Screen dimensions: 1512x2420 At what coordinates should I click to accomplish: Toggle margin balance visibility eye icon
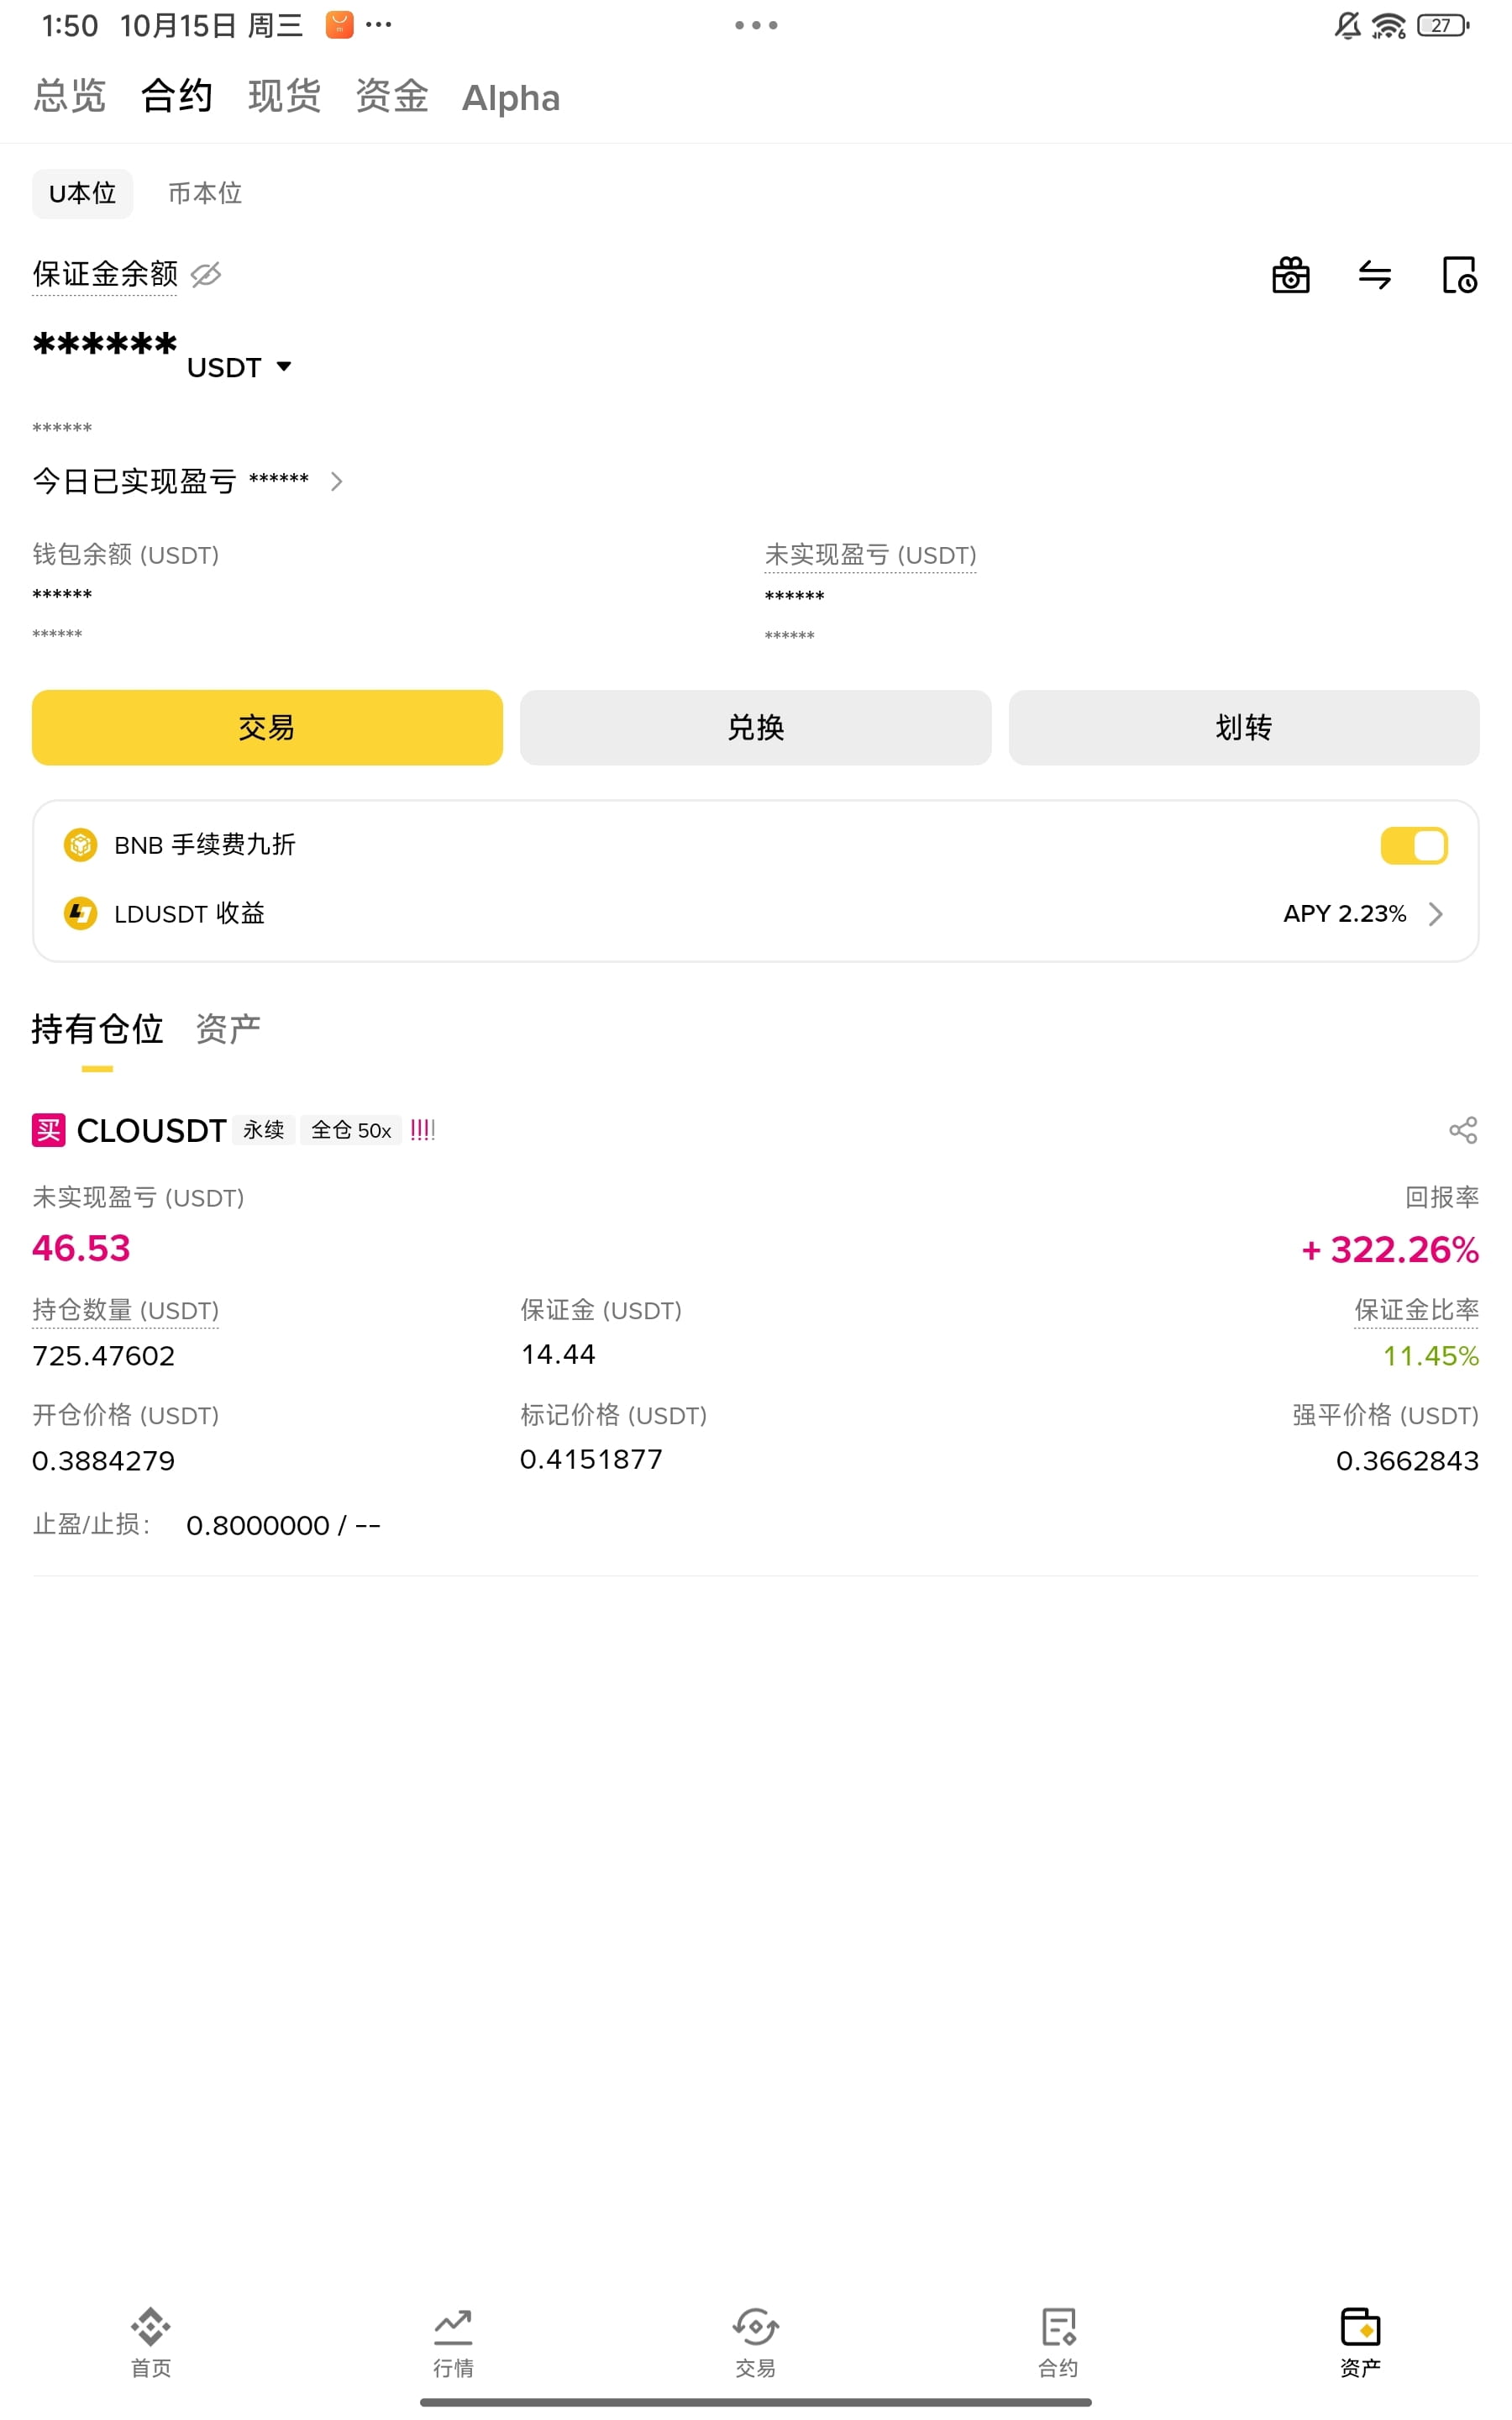click(206, 274)
